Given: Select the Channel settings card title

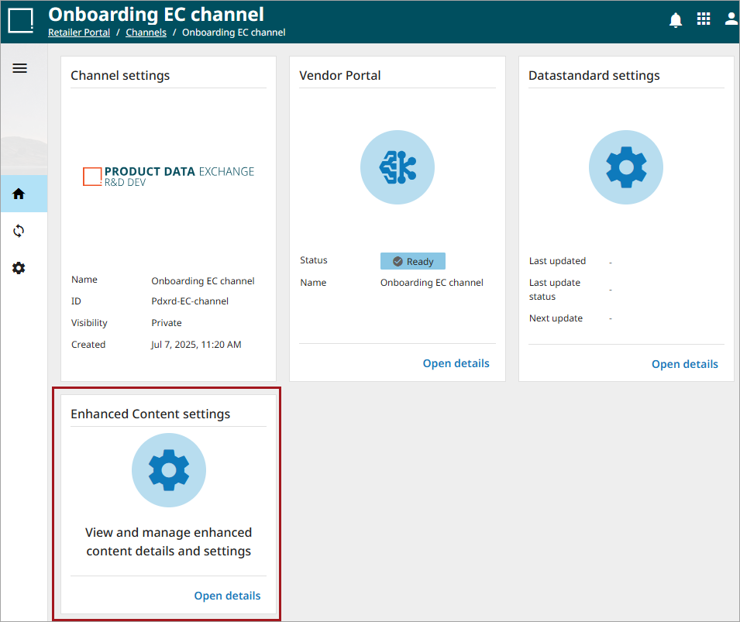Looking at the screenshot, I should click(120, 76).
